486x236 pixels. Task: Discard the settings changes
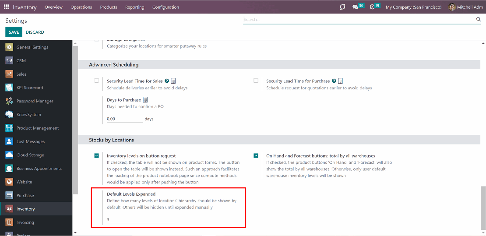tap(35, 32)
